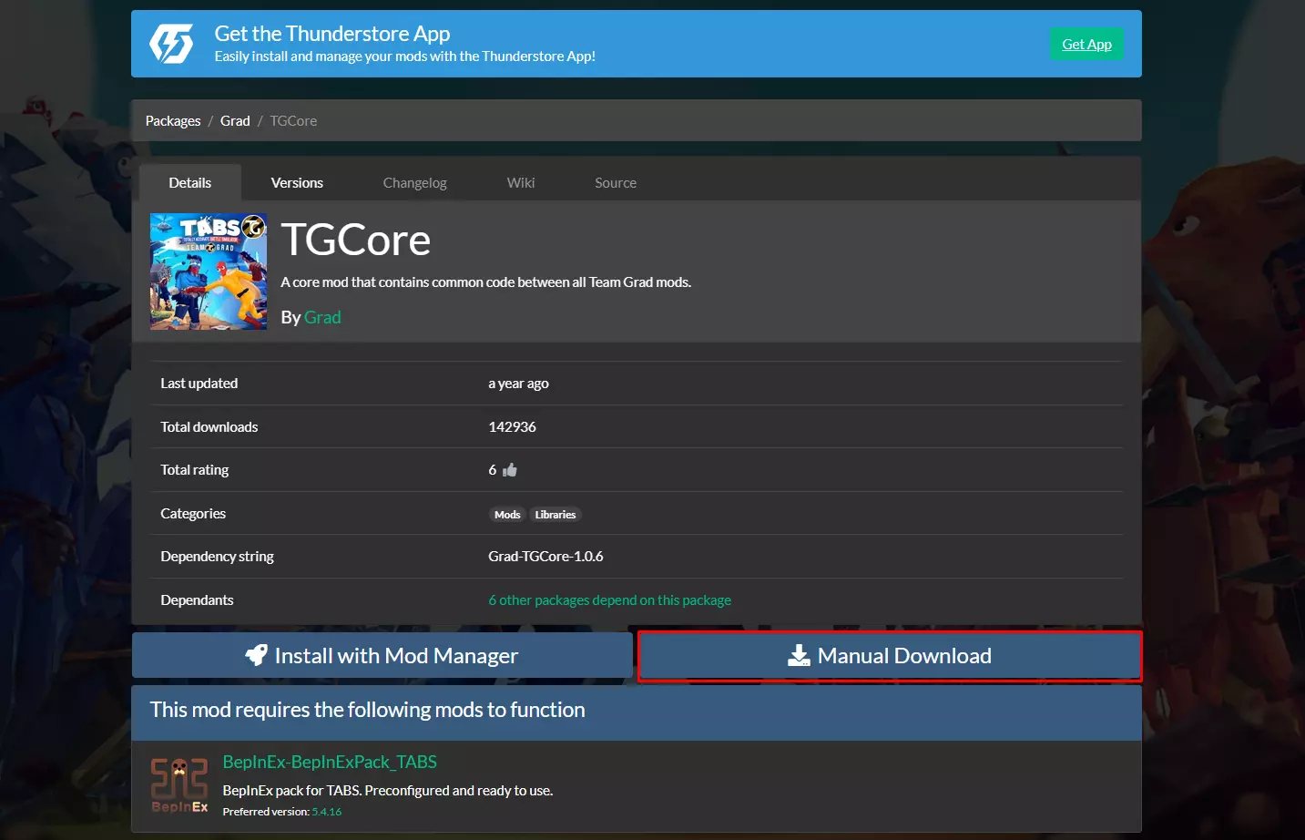The image size is (1305, 840).
Task: Click the 'Total downloads' row label
Action: tap(209, 427)
